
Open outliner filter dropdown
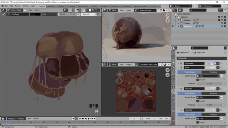(221, 10)
